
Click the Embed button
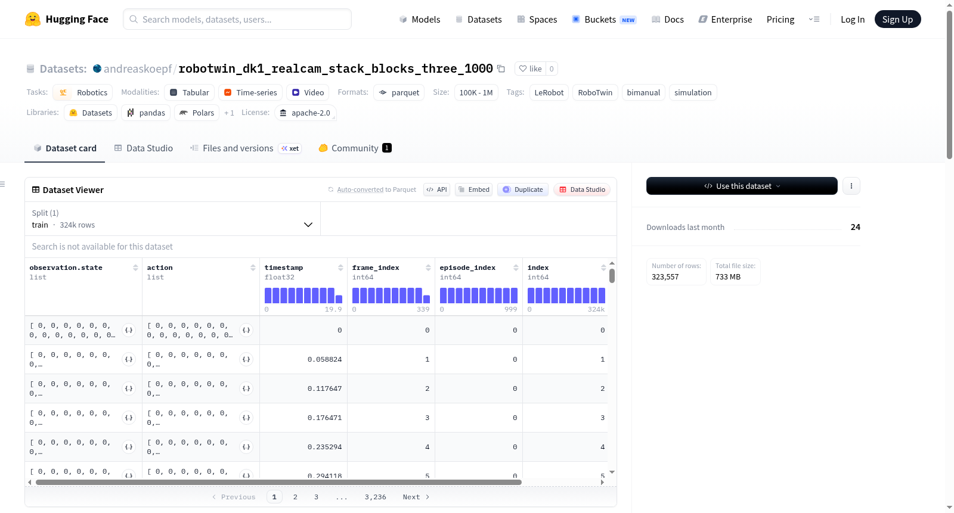pos(473,189)
